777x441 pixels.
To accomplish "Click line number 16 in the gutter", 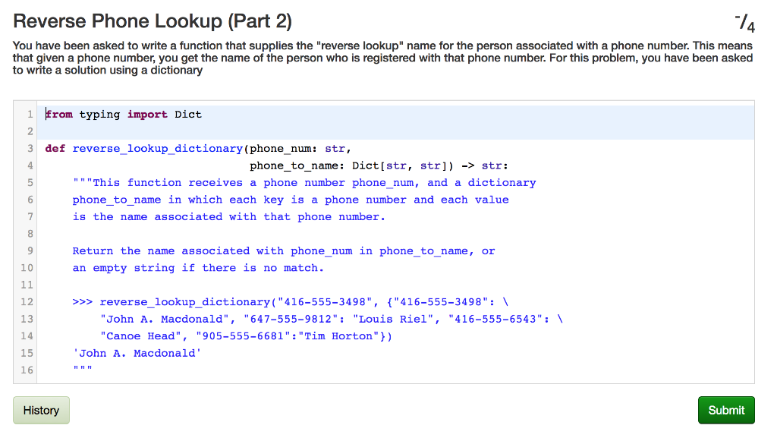I will [27, 370].
